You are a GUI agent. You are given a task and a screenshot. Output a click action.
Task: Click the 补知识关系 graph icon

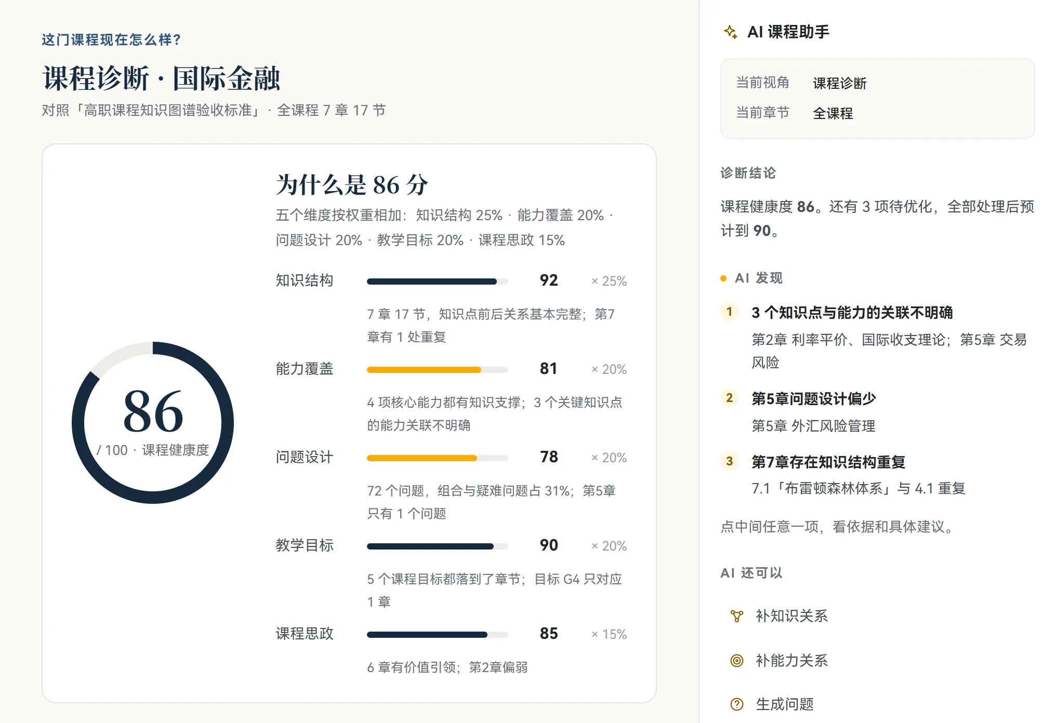coord(736,616)
